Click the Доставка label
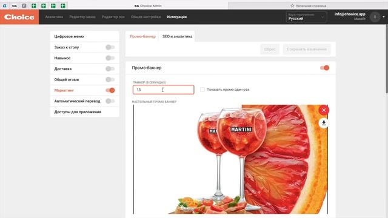Viewport: 388px width, 218px height. click(63, 68)
